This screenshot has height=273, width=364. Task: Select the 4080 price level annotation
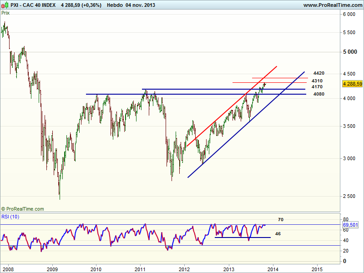[318, 94]
